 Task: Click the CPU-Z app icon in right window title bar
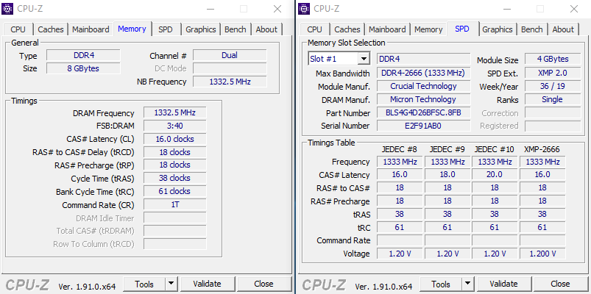(x=304, y=9)
